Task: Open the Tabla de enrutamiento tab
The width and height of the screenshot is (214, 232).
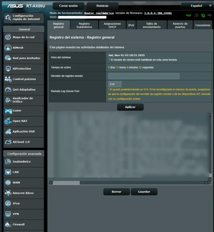Action: click(x=151, y=25)
